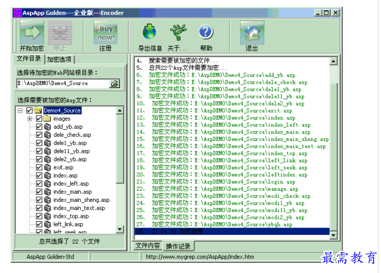Screen dimensions: 381x273
Task: Select the dele1_yb.asp tree entry
Action: 70,143
